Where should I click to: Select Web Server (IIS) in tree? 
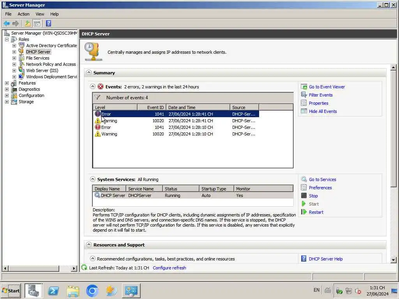(42, 70)
